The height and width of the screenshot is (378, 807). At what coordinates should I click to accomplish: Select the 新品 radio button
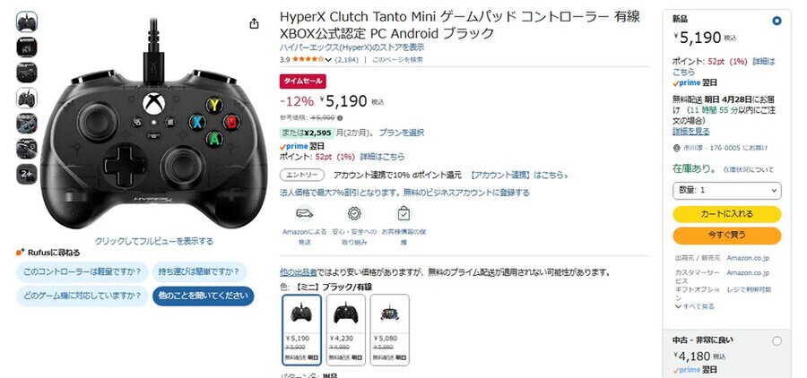tap(777, 21)
